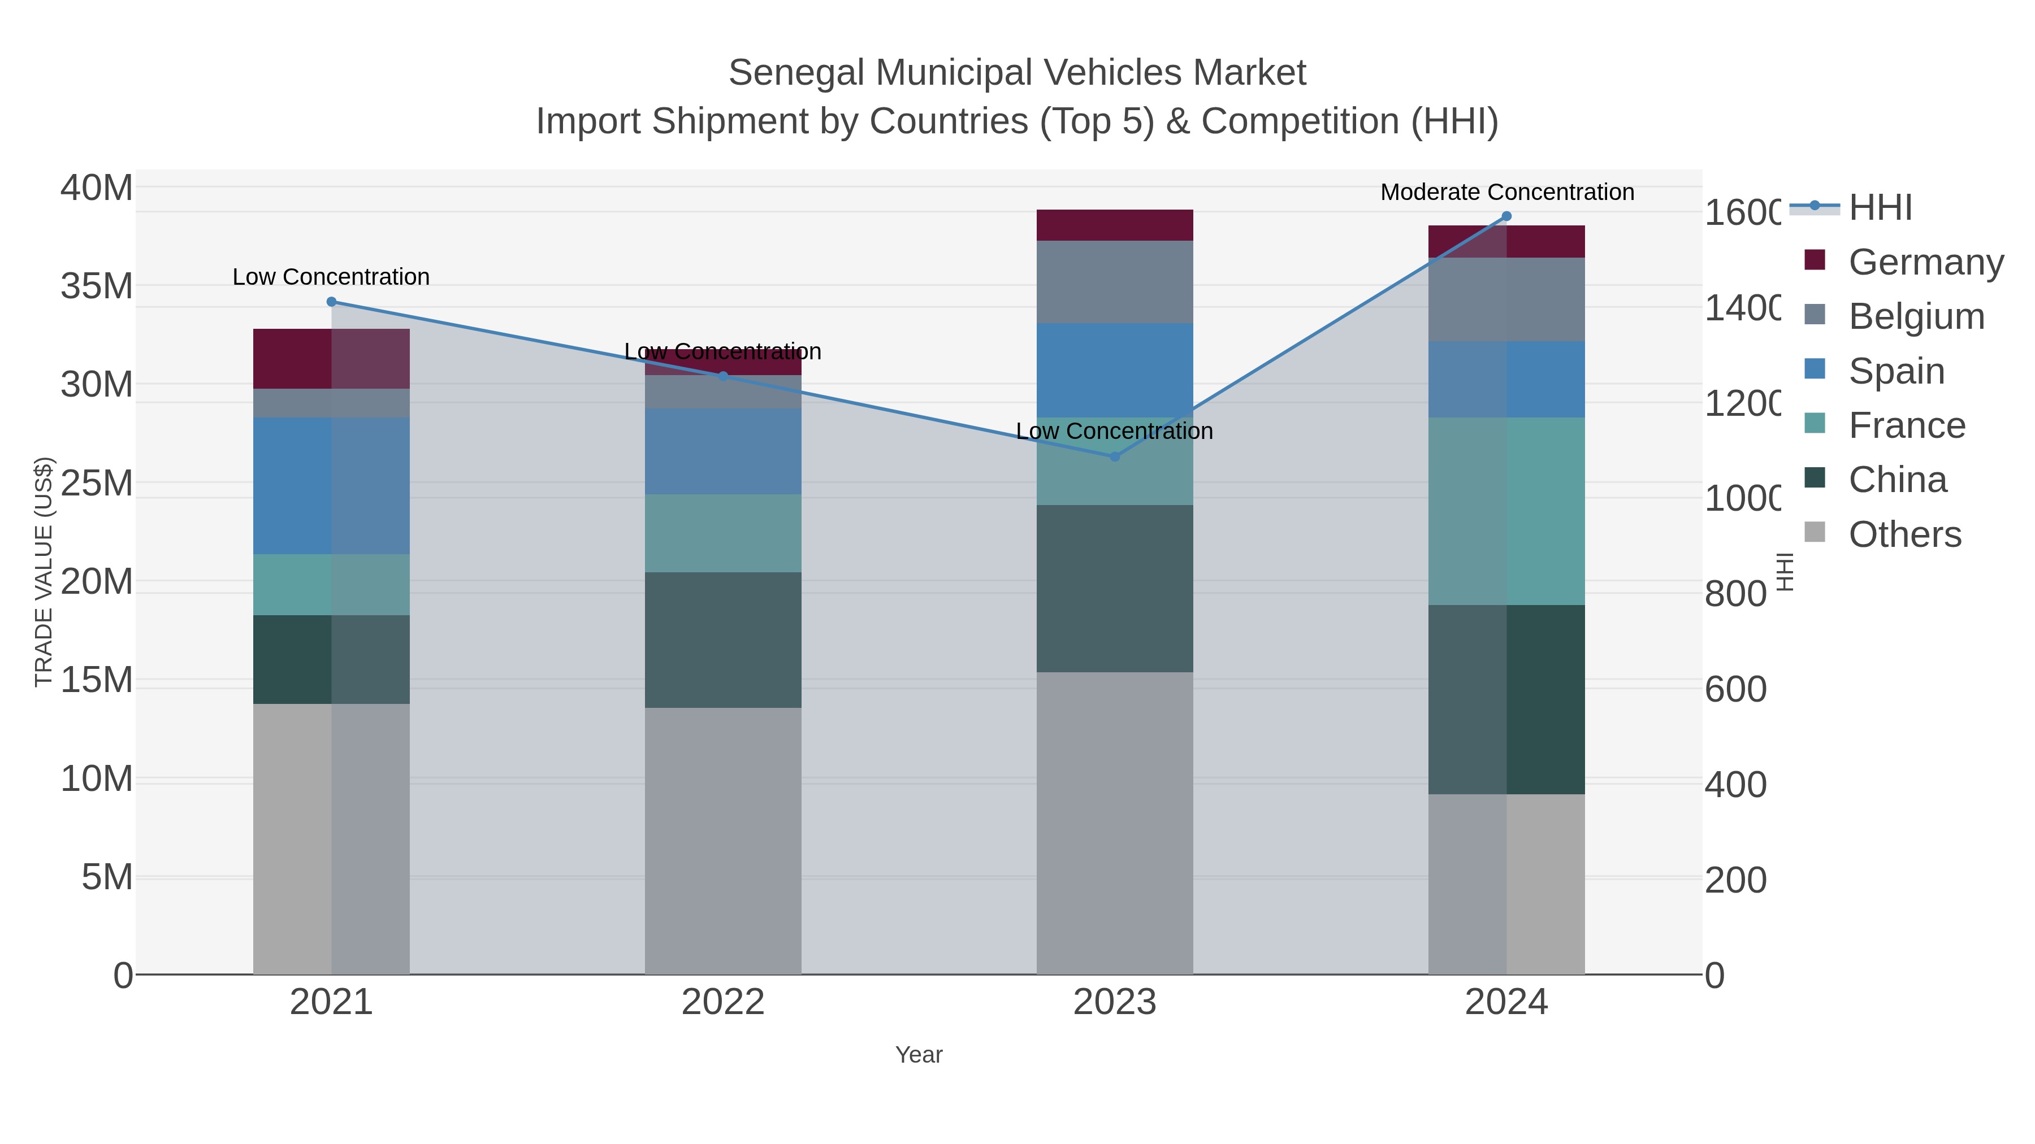Click the 'Low Concentration' label above 2021
Screen dimensions: 2035x1144
331,277
